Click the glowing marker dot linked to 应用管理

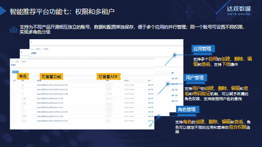point(174,55)
